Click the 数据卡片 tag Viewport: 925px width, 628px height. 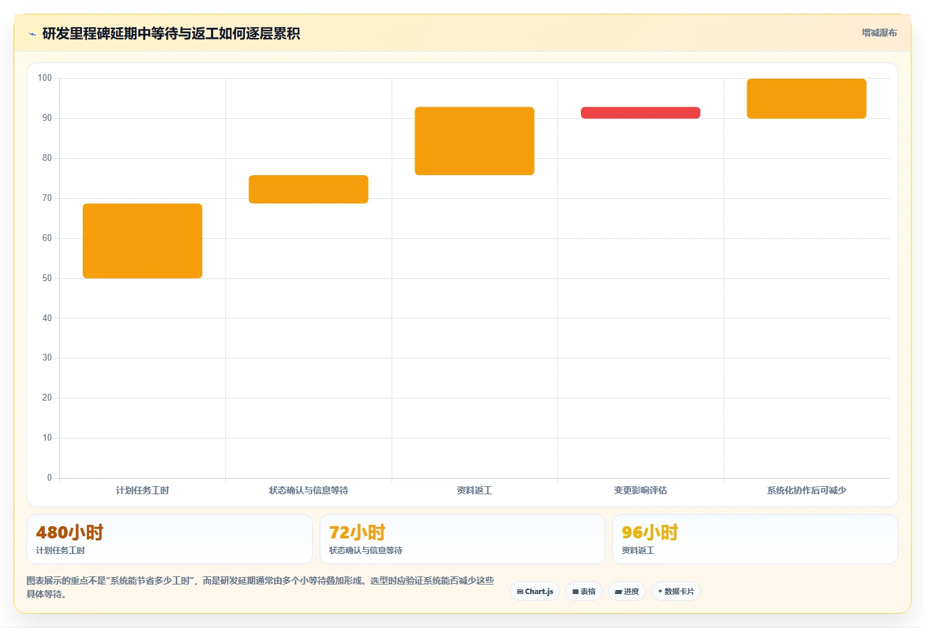(x=676, y=591)
